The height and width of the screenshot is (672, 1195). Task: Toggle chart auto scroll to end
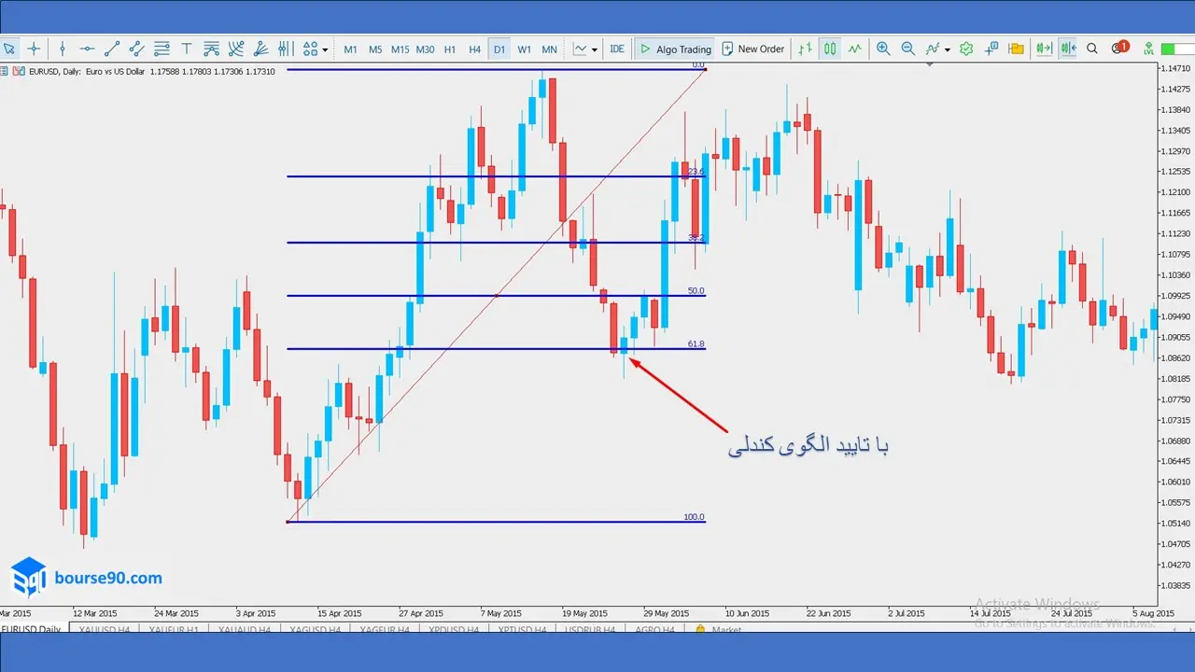(x=1044, y=49)
